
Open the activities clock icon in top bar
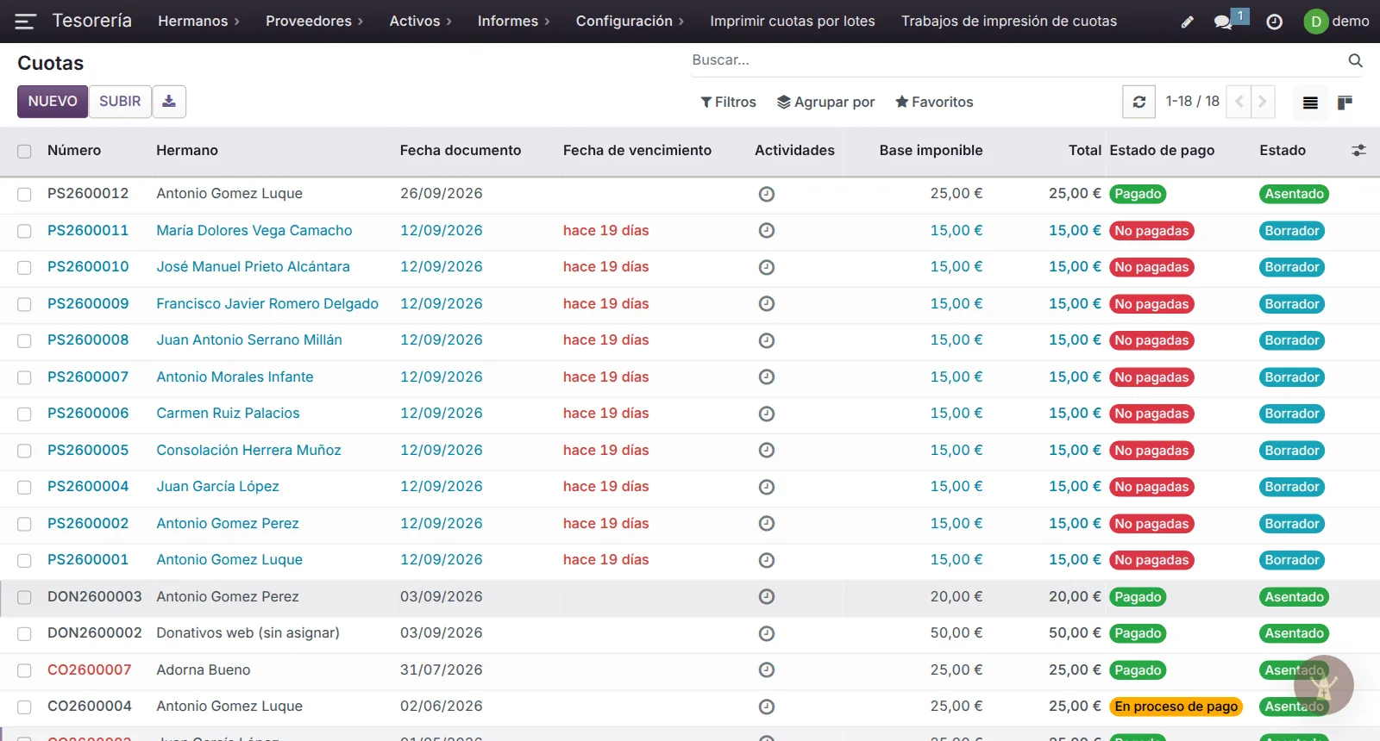tap(1274, 22)
